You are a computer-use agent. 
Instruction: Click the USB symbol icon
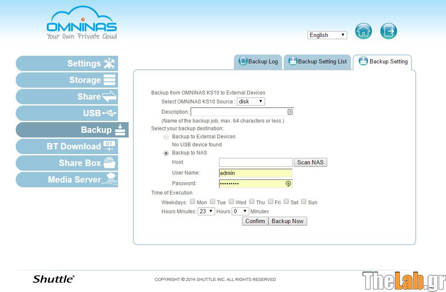(x=109, y=113)
